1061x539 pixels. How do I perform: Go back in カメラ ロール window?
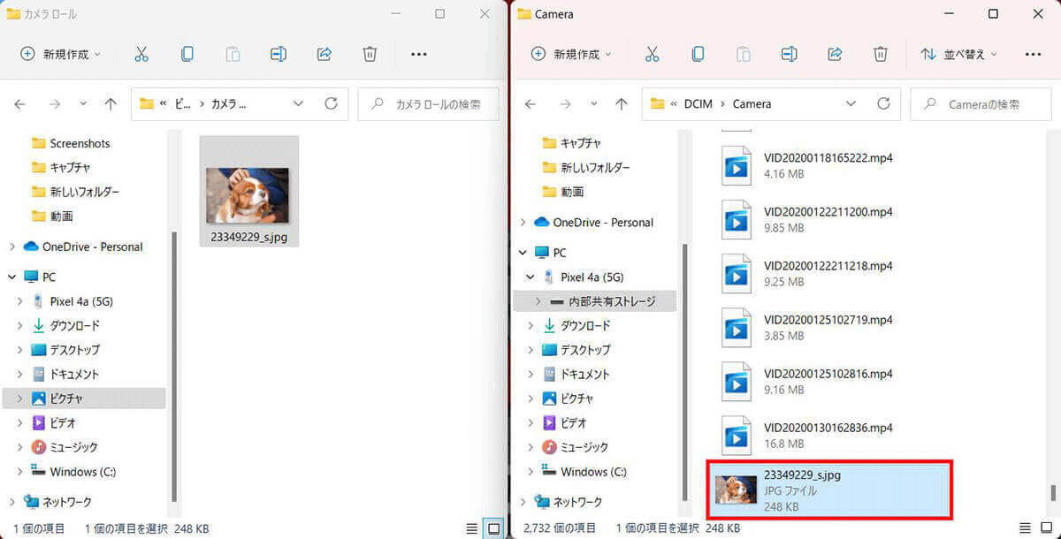tap(20, 104)
